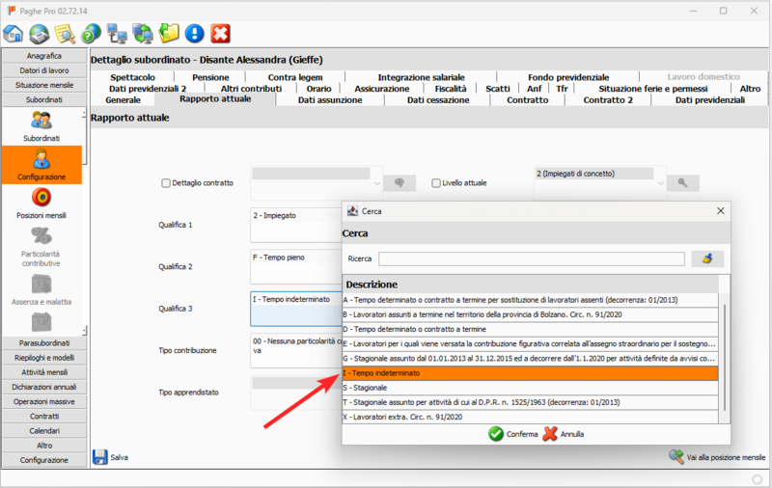Click the globe with question mark help icon
Viewport: 772px width, 488px height.
pyautogui.click(x=92, y=34)
